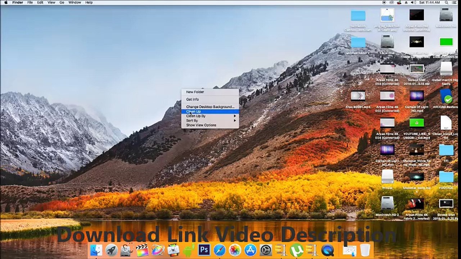Select Arpan Films HD Main (Converted) thumbnail
Viewport: 461px width, 259px height.
pos(417,42)
